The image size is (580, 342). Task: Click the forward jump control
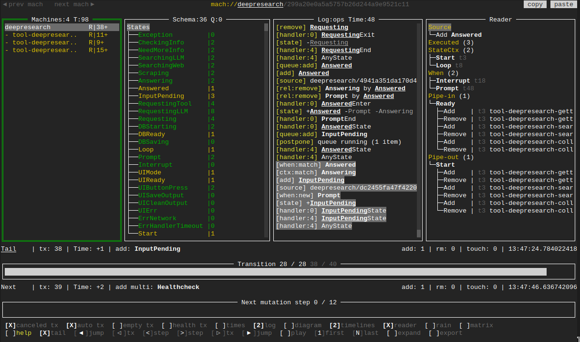coord(257,333)
